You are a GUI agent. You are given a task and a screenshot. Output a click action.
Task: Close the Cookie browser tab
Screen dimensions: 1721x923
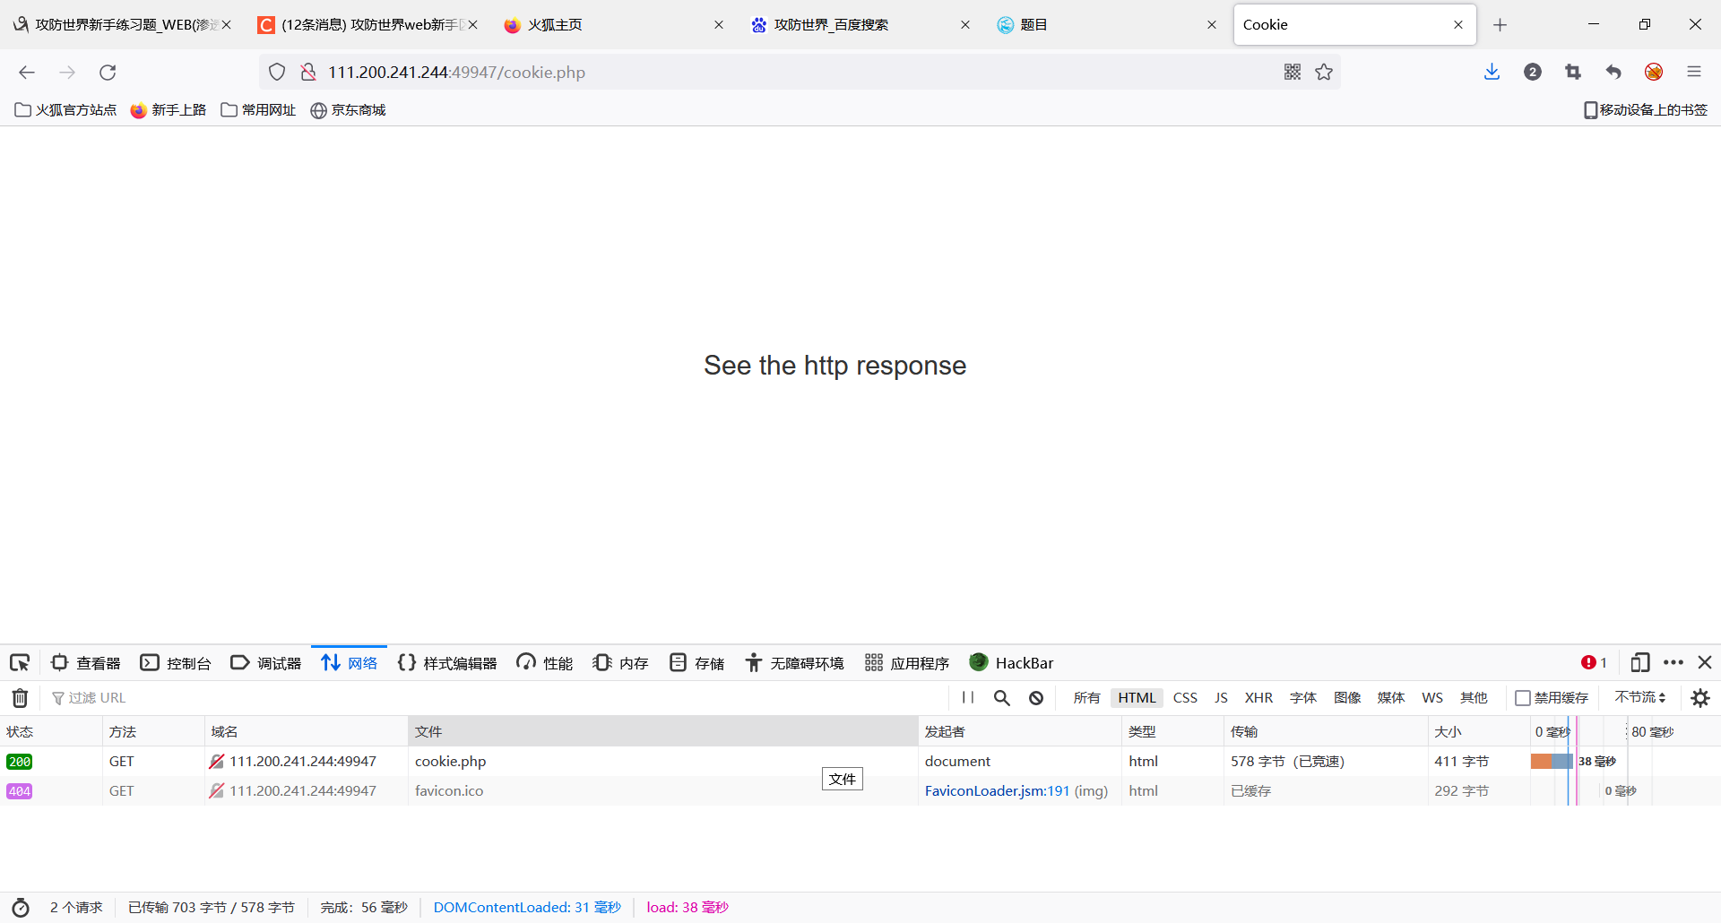tap(1458, 24)
